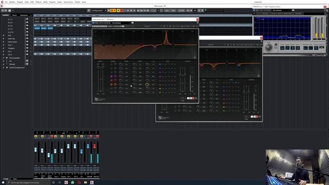Open the Opera browser from the taskbar
Image resolution: width=329 pixels, height=185 pixels.
pyautogui.click(x=79, y=182)
